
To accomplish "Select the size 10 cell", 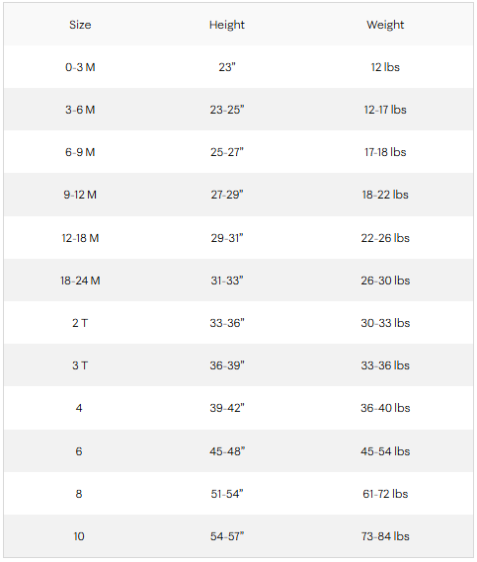I will [79, 536].
